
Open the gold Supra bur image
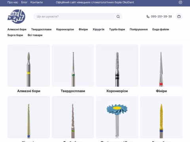(161, 117)
